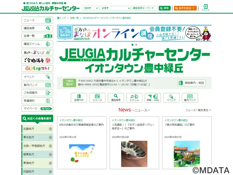Expand the 近畿地方 region

37,129
